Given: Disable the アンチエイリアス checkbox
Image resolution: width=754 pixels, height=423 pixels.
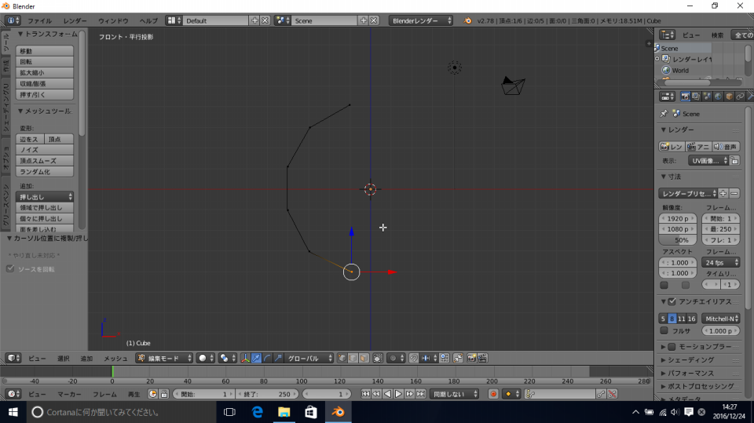Looking at the screenshot, I should click(672, 301).
